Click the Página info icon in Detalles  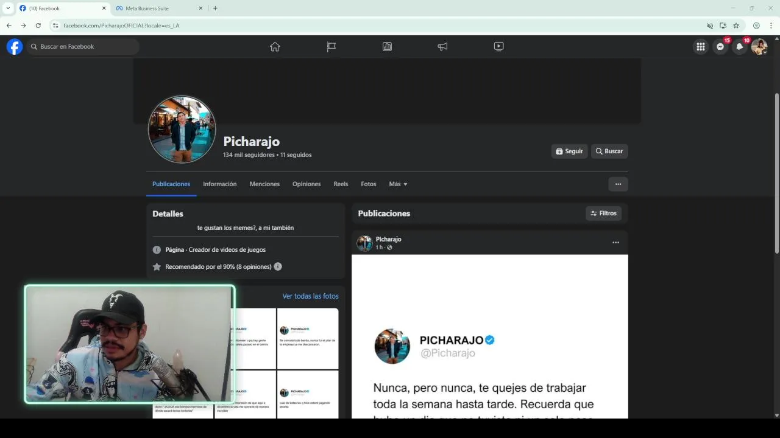[x=157, y=249]
